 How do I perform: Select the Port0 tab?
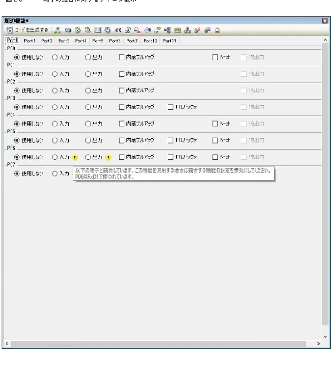pos(12,40)
